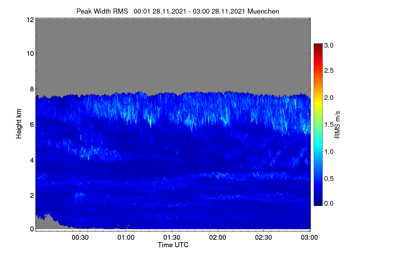Click the 01:00 time tick label

[x=126, y=238]
